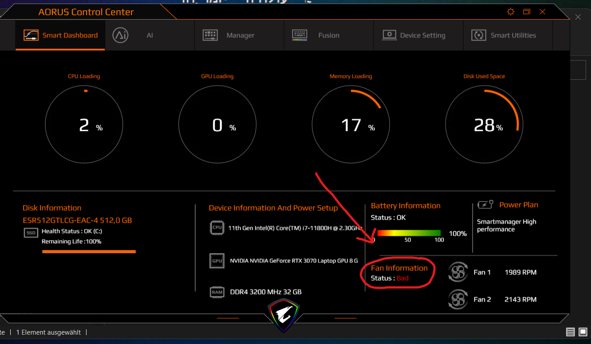The height and width of the screenshot is (344, 591).
Task: Click the Fan Information heading
Action: (x=399, y=268)
